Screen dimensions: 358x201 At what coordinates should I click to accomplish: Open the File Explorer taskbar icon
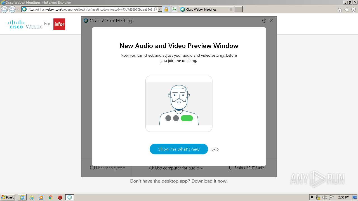(x=32, y=197)
